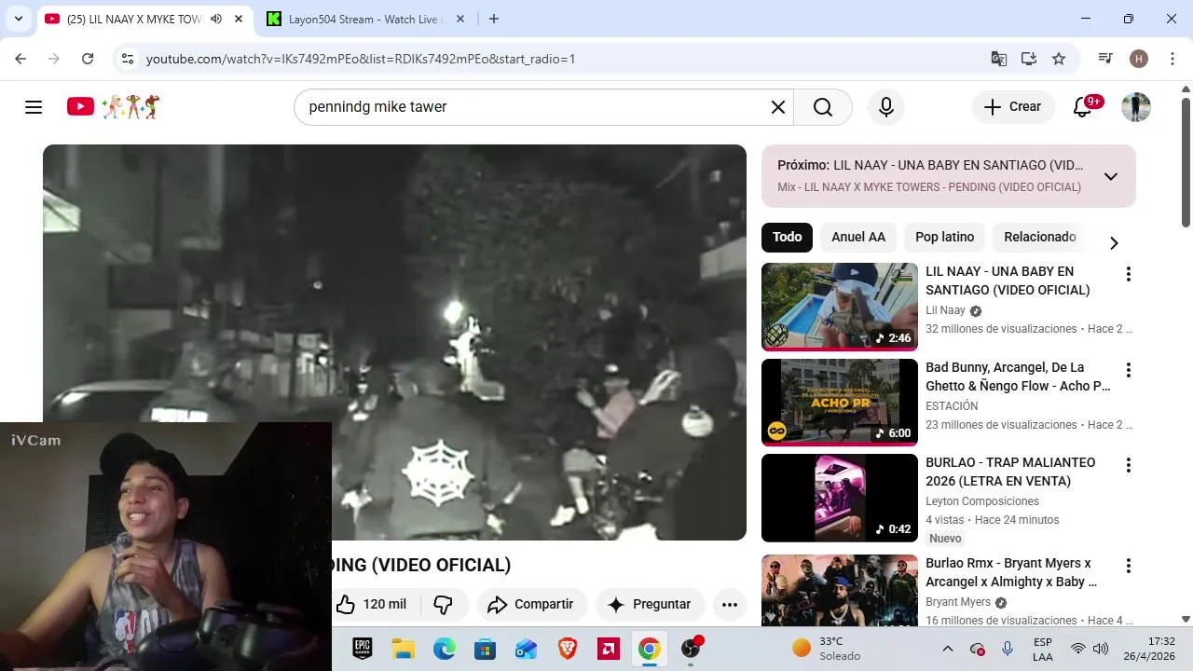Open the YouTube guide hamburger menu
This screenshot has height=671, width=1193.
tap(34, 107)
